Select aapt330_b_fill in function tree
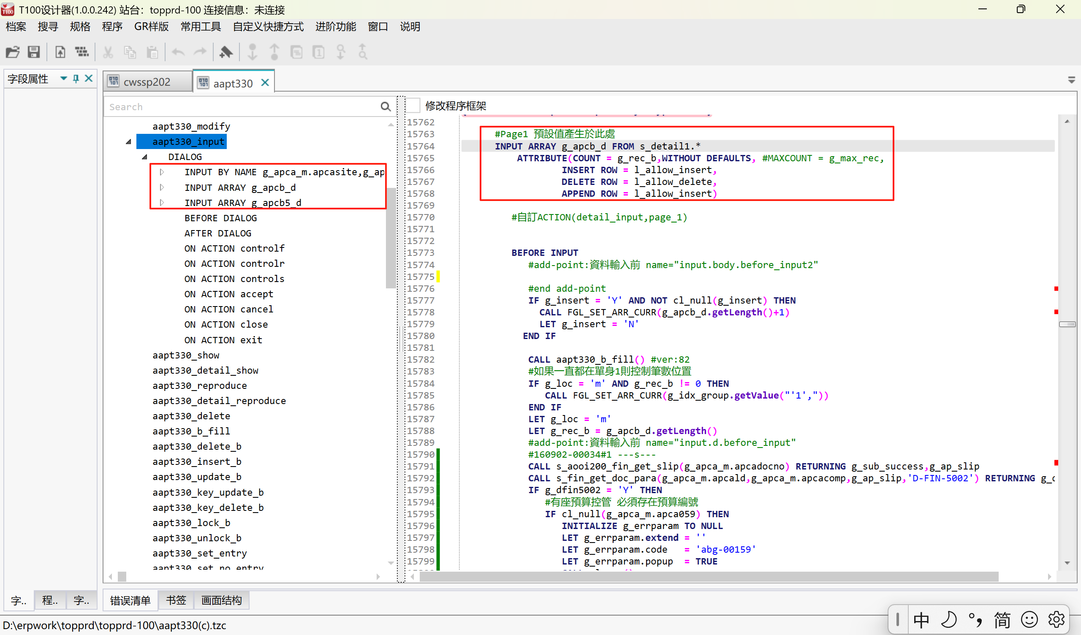The image size is (1081, 635). [x=191, y=431]
